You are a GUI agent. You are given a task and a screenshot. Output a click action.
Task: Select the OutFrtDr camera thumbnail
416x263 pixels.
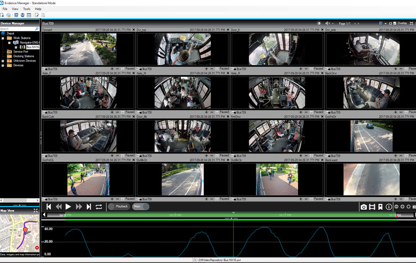coord(372,136)
